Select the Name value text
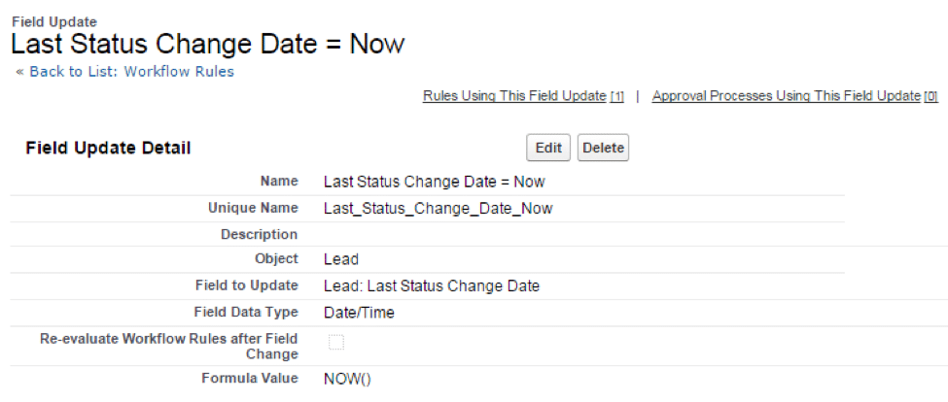 tap(434, 182)
